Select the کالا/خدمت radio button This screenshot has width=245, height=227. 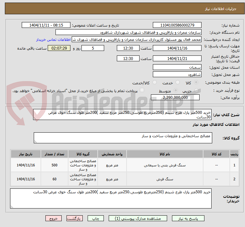coord(154,82)
